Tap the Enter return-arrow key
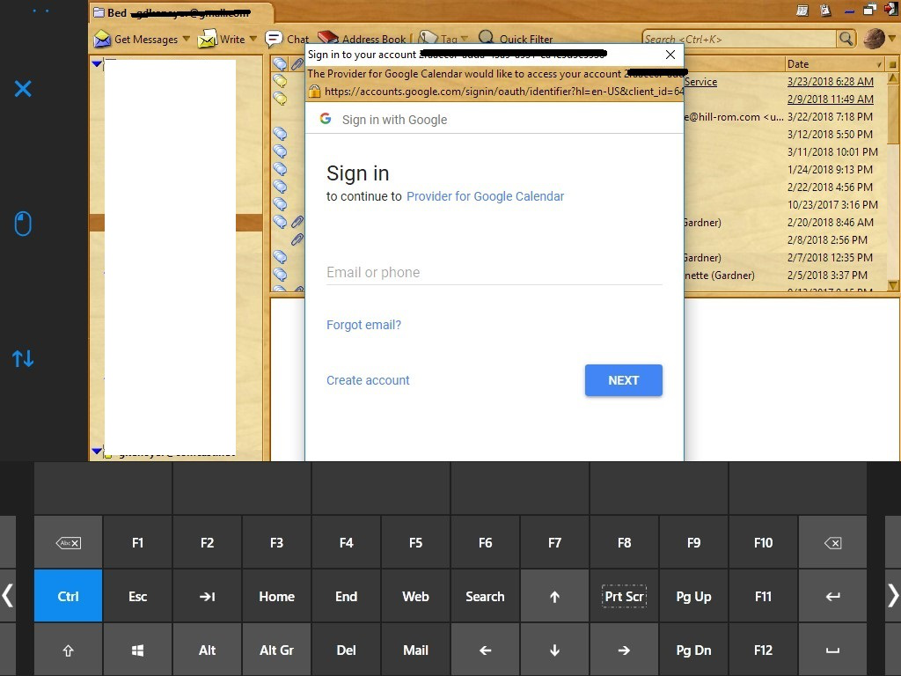The width and height of the screenshot is (901, 676). click(x=832, y=596)
